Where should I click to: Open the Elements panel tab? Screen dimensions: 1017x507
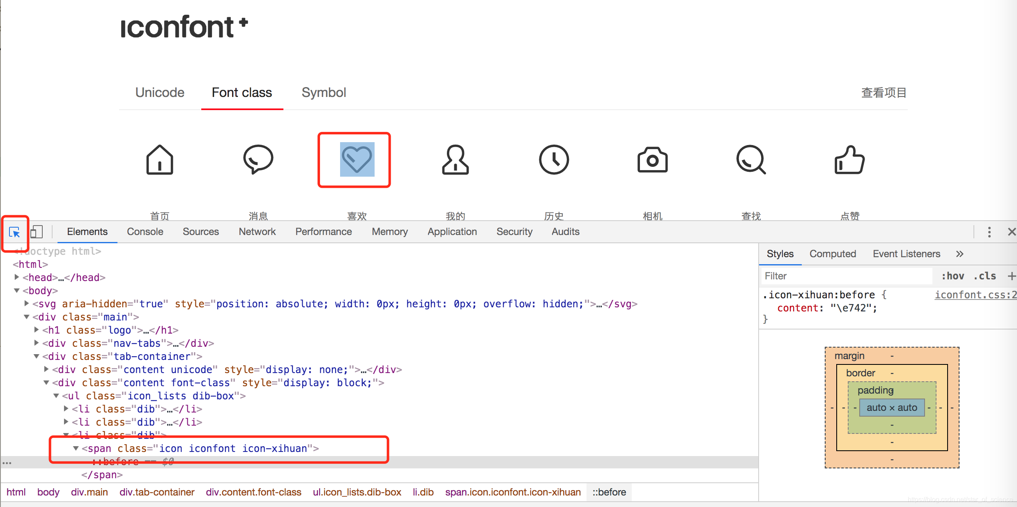click(87, 232)
